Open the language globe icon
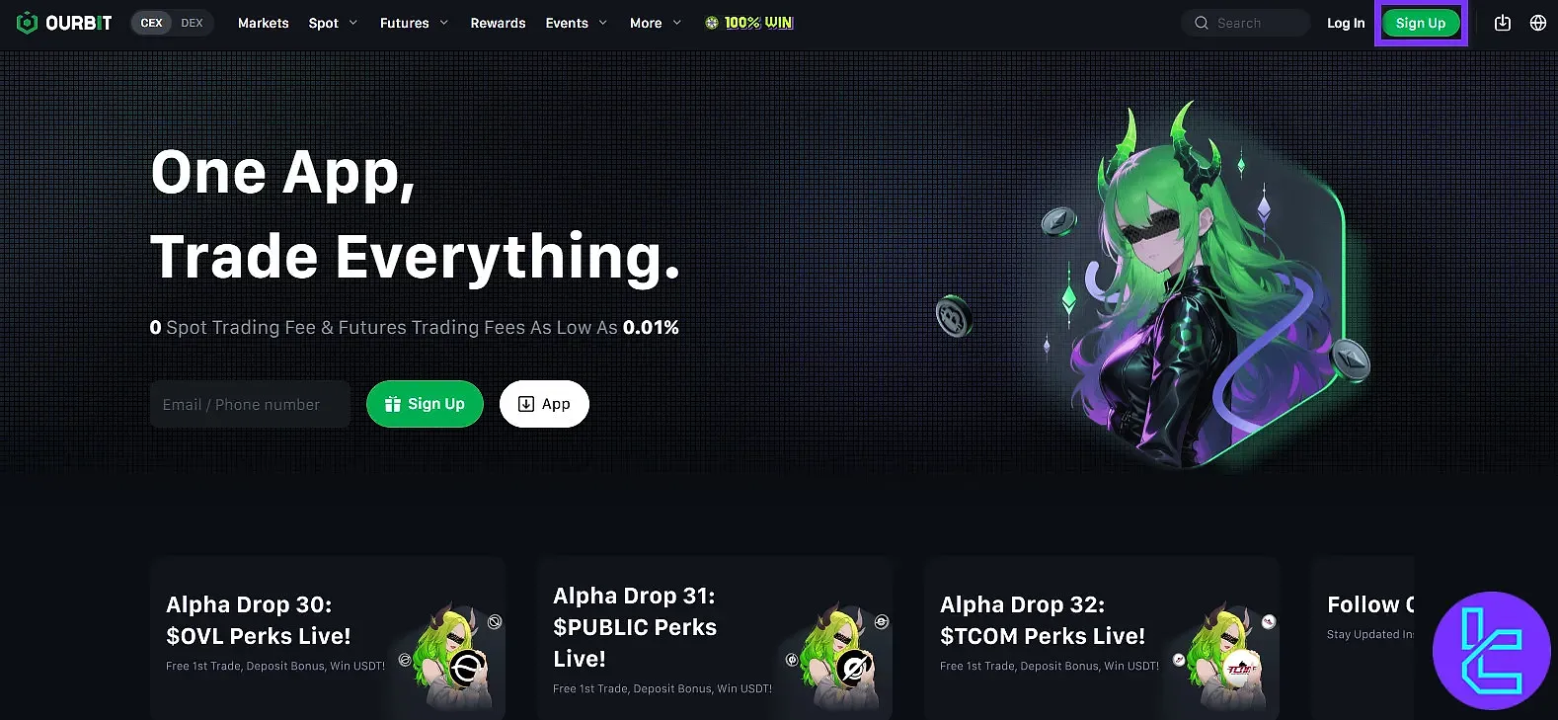The image size is (1558, 720). point(1538,23)
